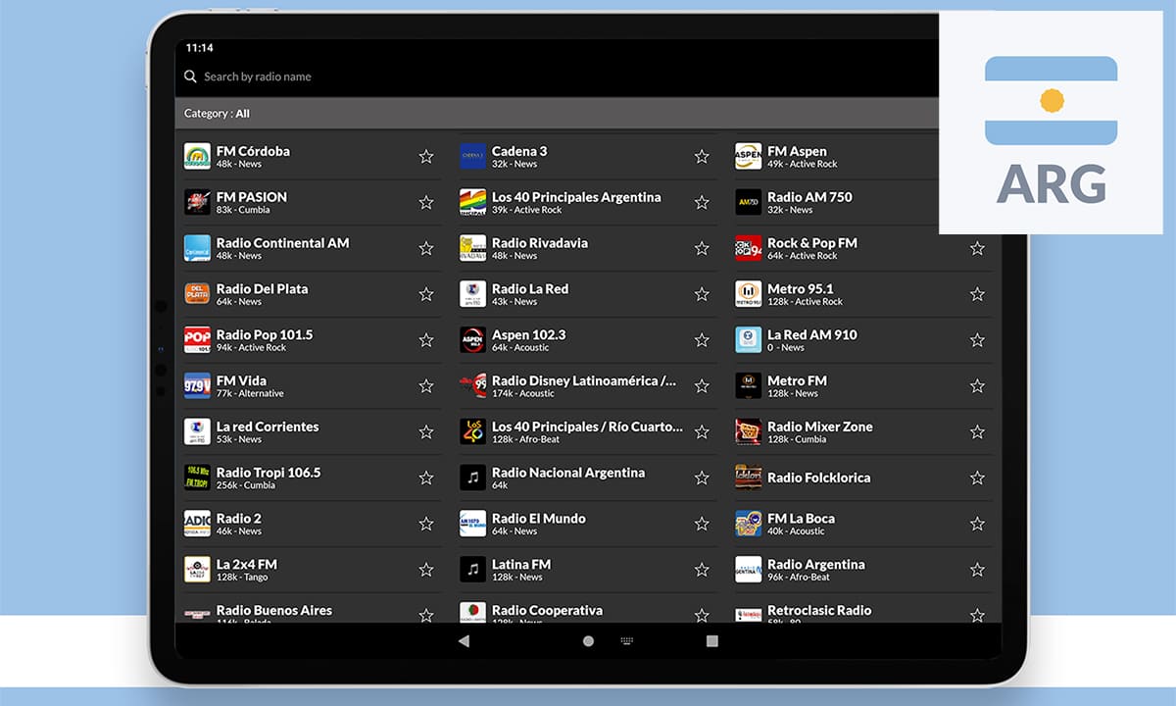Image resolution: width=1176 pixels, height=706 pixels.
Task: Favorite Los 40 Principales Argentina
Action: tap(702, 203)
